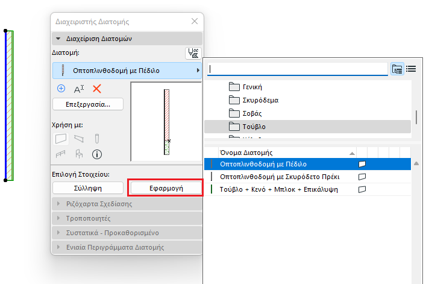Click the folder tree scrollbar
426x284 pixels.
[416, 117]
